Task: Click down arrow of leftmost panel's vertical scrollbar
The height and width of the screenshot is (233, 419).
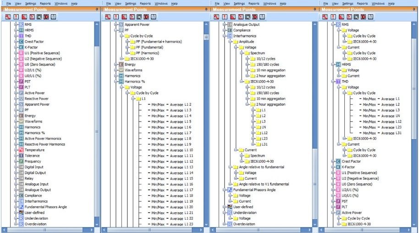Action: [x=97, y=224]
